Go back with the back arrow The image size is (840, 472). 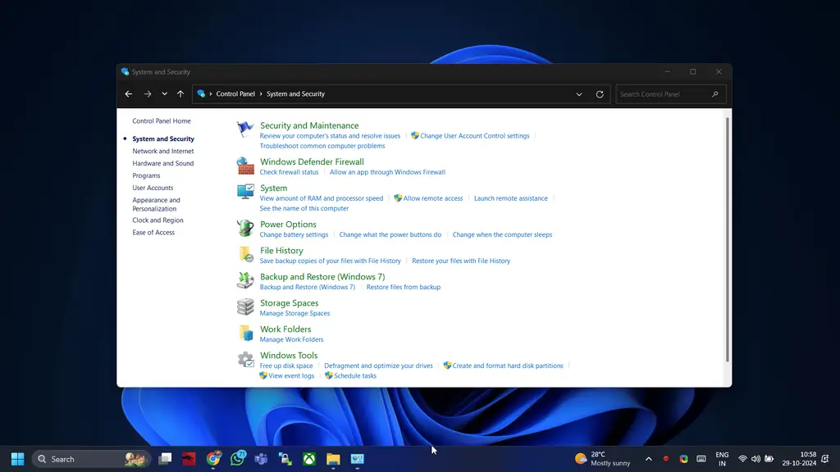tap(129, 93)
